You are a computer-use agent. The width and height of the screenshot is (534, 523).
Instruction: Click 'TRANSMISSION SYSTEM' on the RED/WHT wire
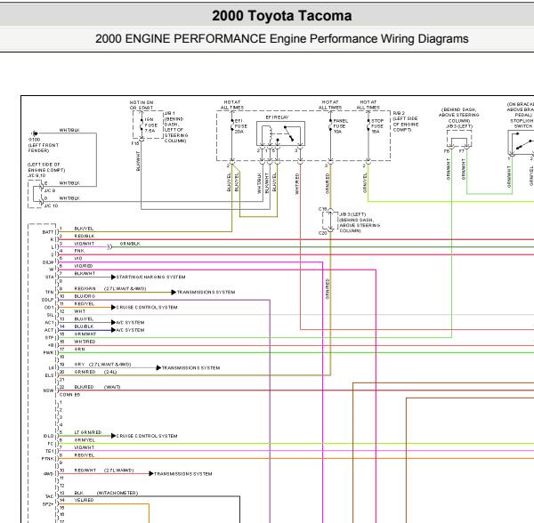[182, 474]
